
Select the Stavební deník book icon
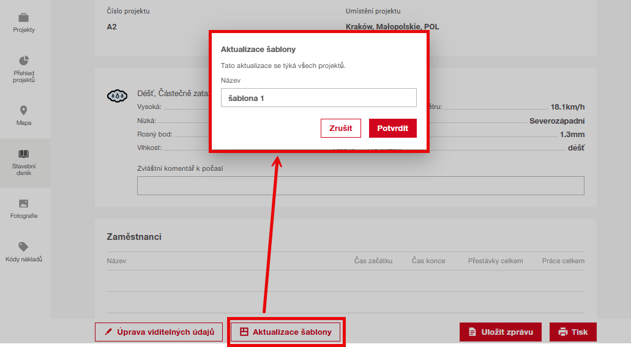24,154
